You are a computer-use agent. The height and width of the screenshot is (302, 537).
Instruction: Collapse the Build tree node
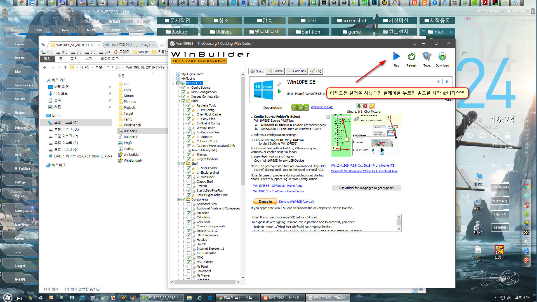pos(178,101)
